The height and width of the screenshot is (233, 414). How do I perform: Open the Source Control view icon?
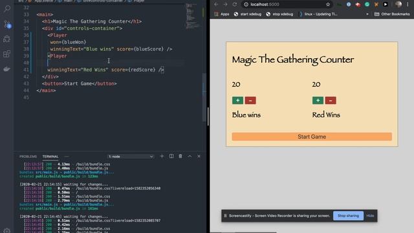(7, 25)
